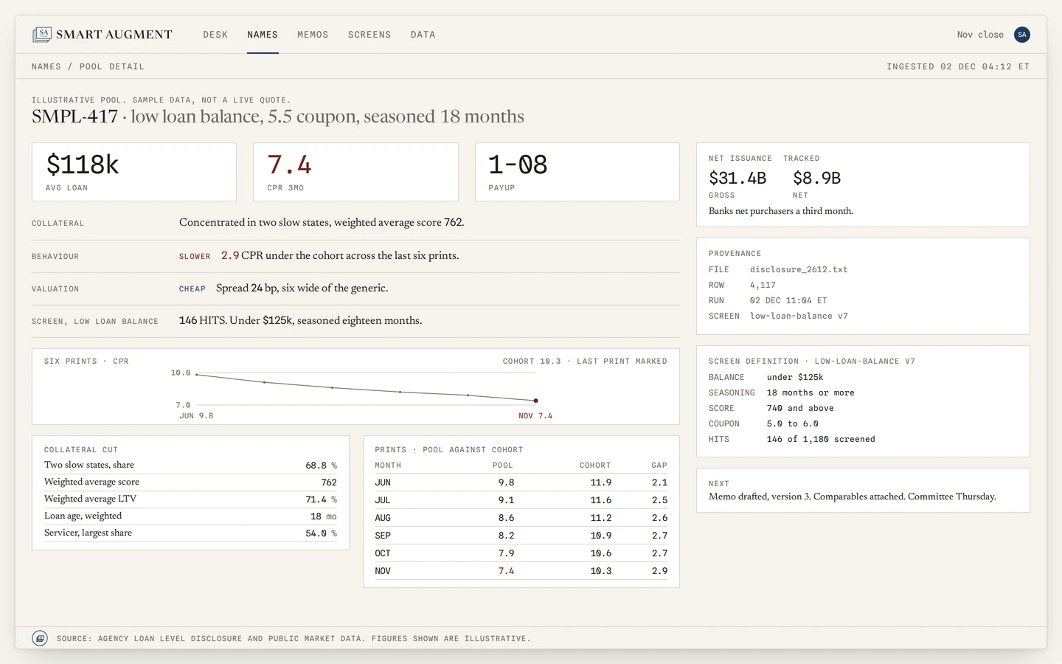Click the Nov 7.4 marked chart point
Screen dimensions: 1062x664
[x=535, y=401]
